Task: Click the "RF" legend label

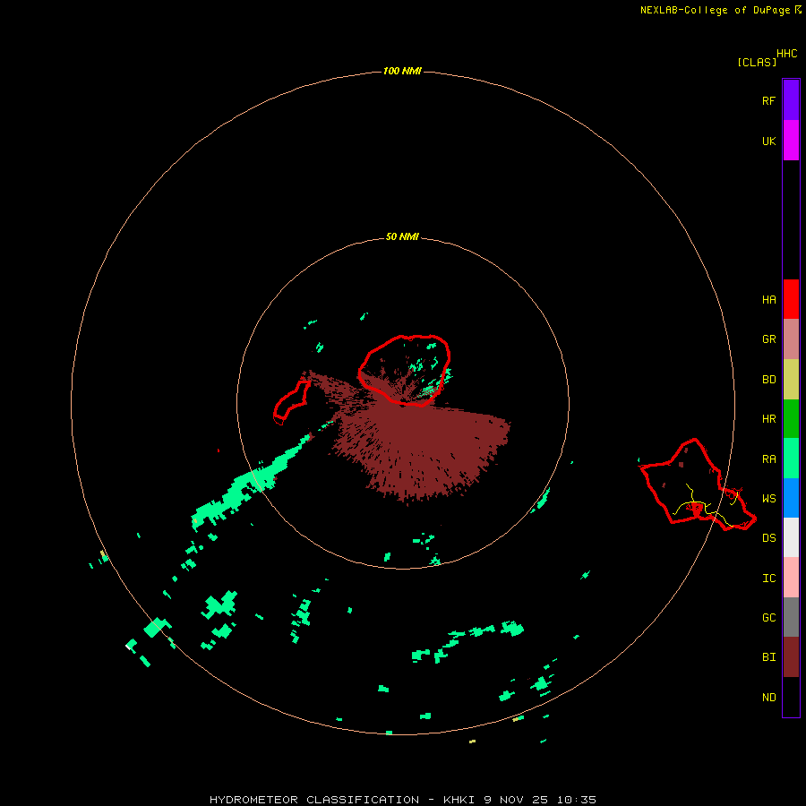Action: [768, 100]
